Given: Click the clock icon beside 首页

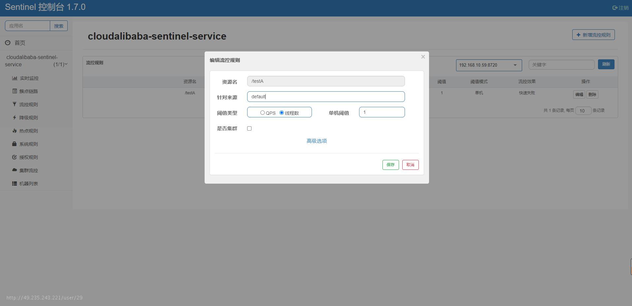Looking at the screenshot, I should click(x=8, y=43).
